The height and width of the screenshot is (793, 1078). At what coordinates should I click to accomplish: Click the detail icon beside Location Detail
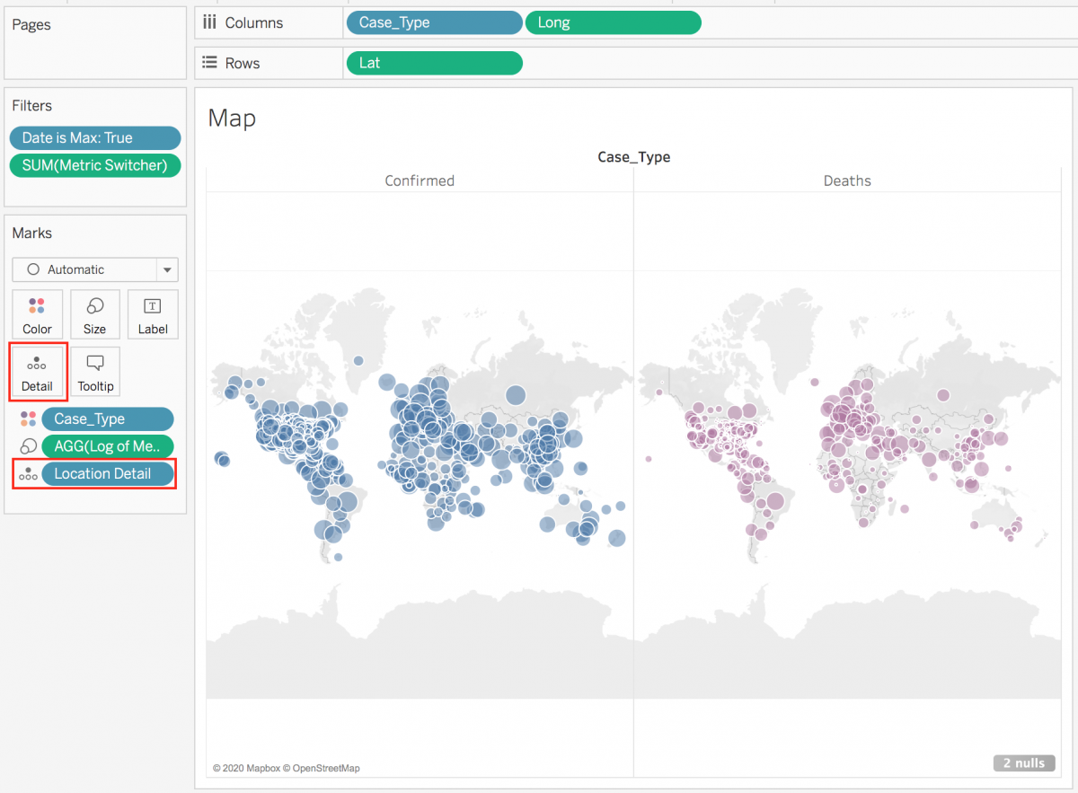point(28,474)
